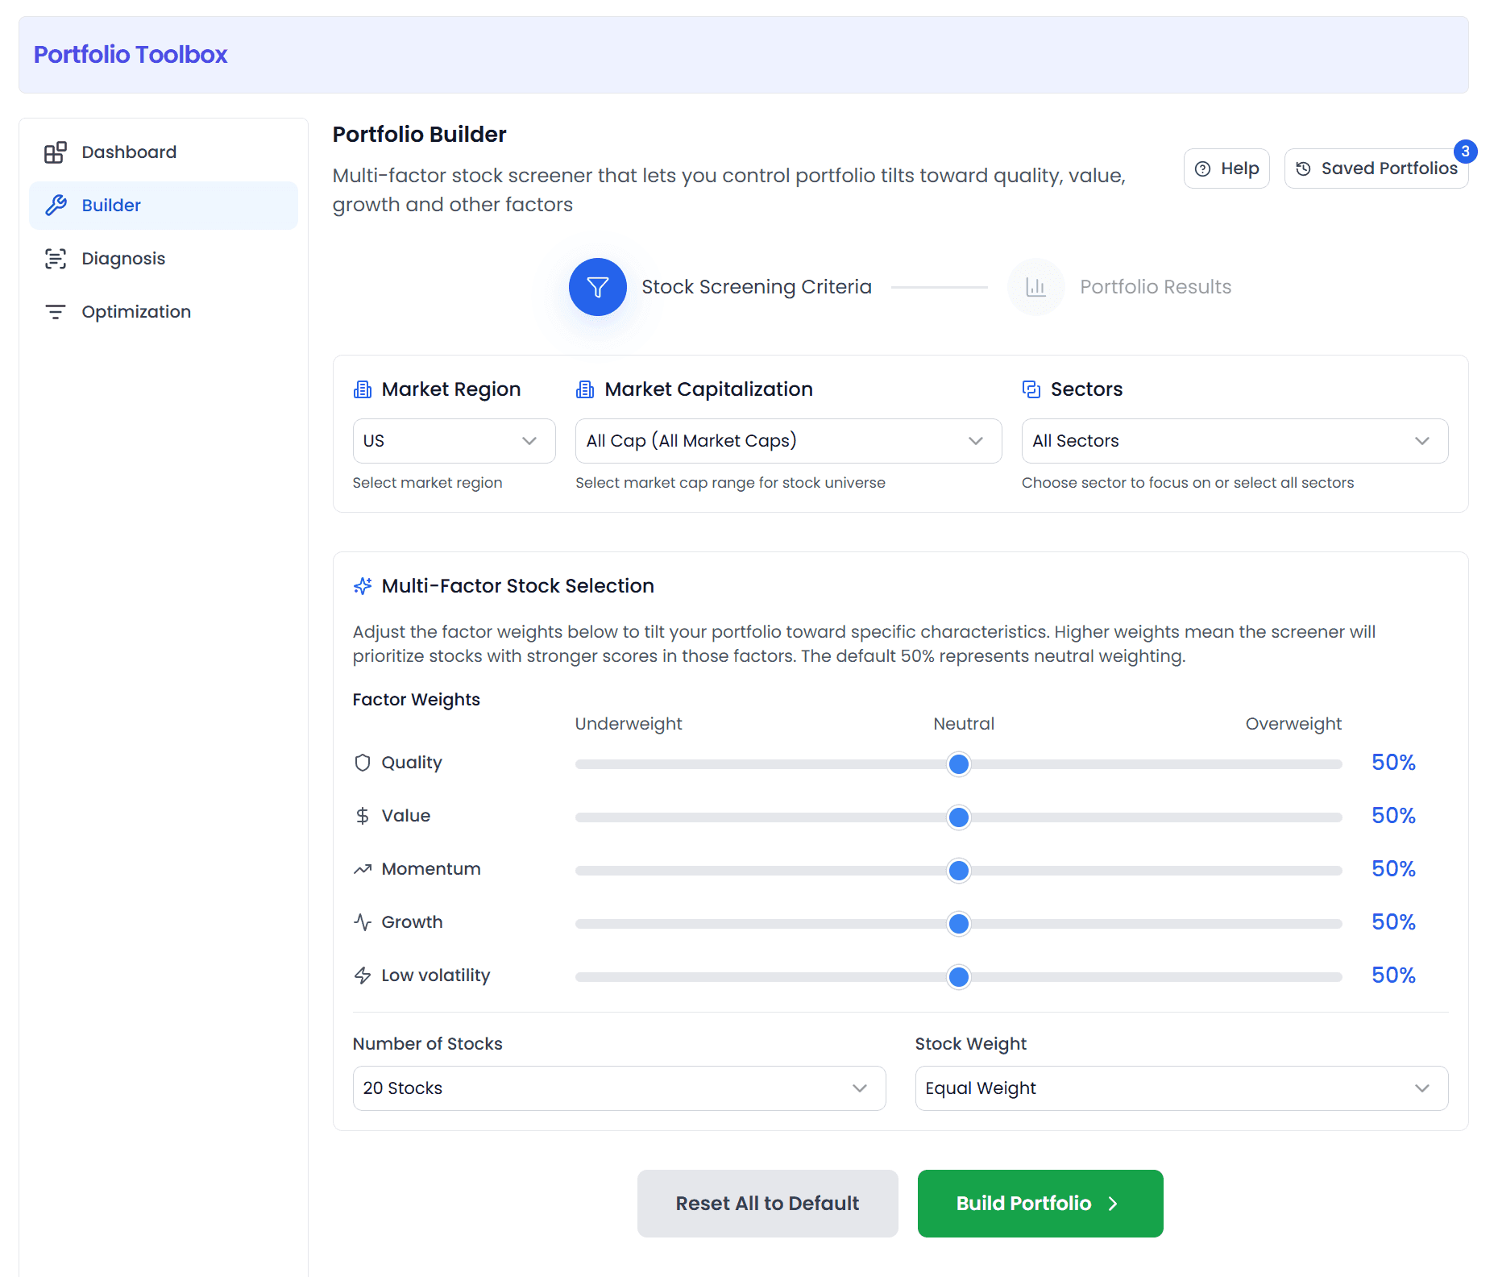This screenshot has width=1494, height=1277.
Task: Click the Dashboard grid icon in sidebar
Action: tap(56, 152)
